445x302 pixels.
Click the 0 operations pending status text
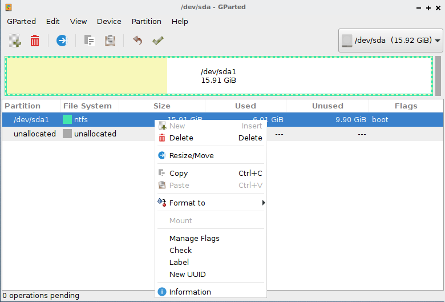(x=41, y=296)
